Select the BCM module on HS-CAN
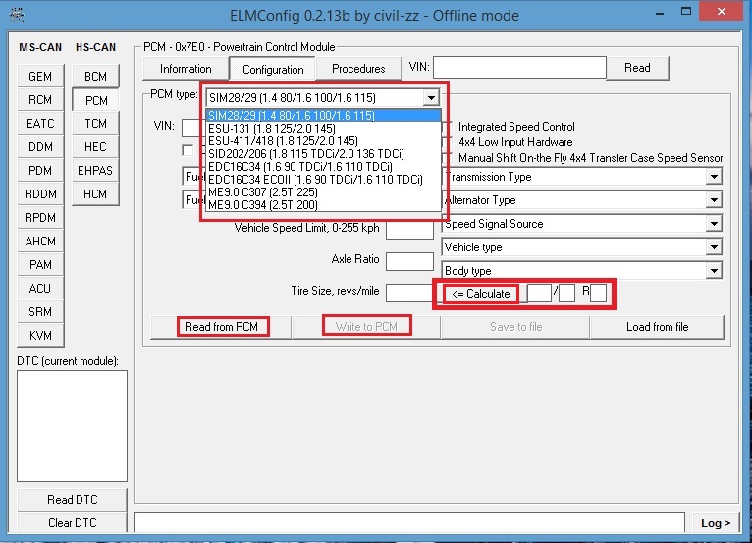The width and height of the screenshot is (752, 543). point(95,77)
